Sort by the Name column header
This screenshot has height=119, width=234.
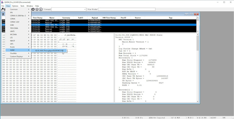52,18
